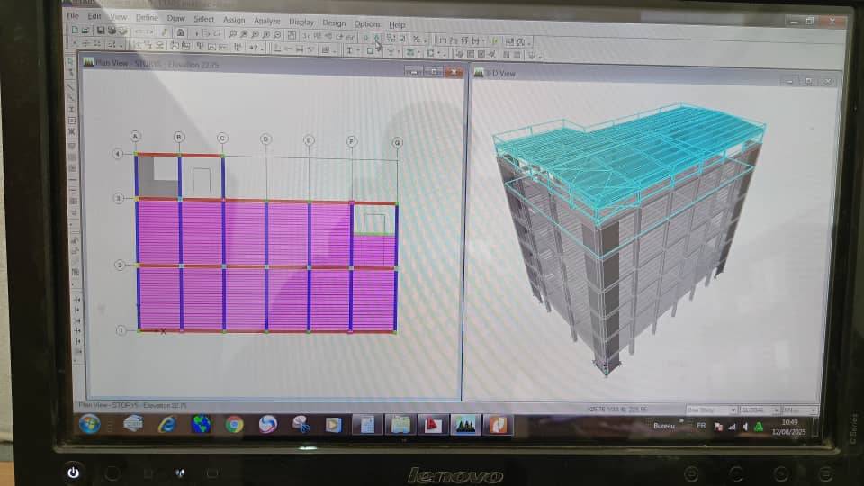Open the Help menu
The height and width of the screenshot is (486, 864).
(397, 25)
